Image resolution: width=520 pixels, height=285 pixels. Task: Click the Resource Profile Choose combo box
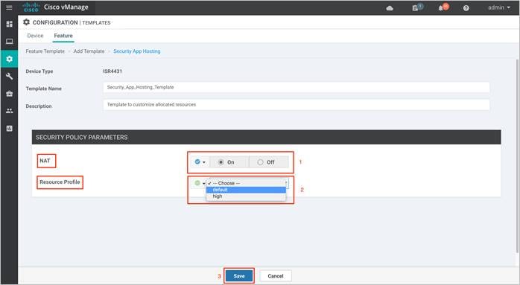click(x=247, y=183)
